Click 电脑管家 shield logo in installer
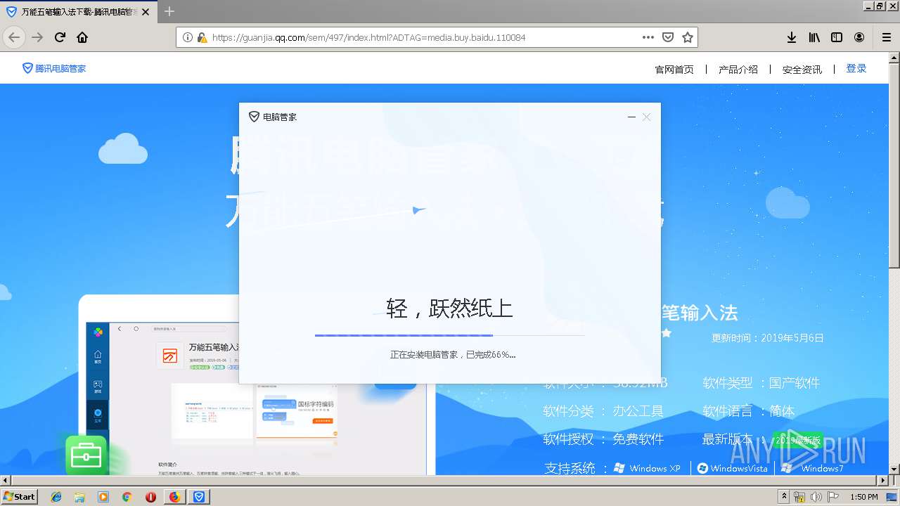This screenshot has width=900, height=506. pyautogui.click(x=255, y=117)
